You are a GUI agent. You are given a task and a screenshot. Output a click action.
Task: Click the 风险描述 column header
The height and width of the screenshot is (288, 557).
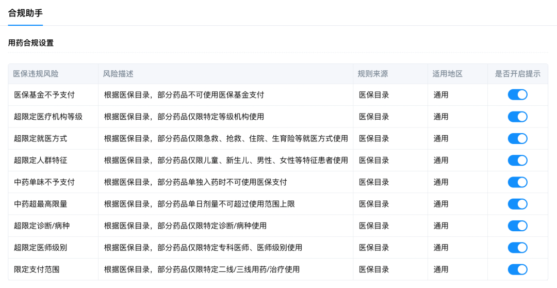(118, 74)
